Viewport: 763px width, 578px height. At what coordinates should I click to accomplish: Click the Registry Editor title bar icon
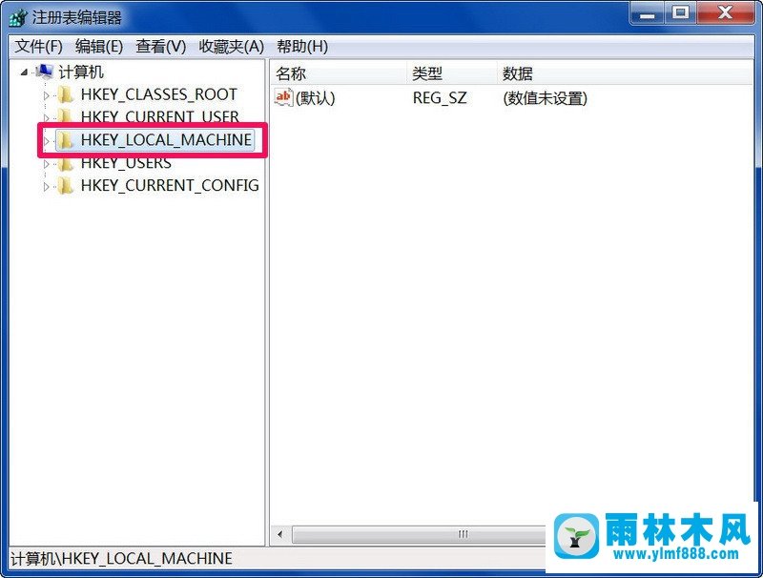click(18, 18)
